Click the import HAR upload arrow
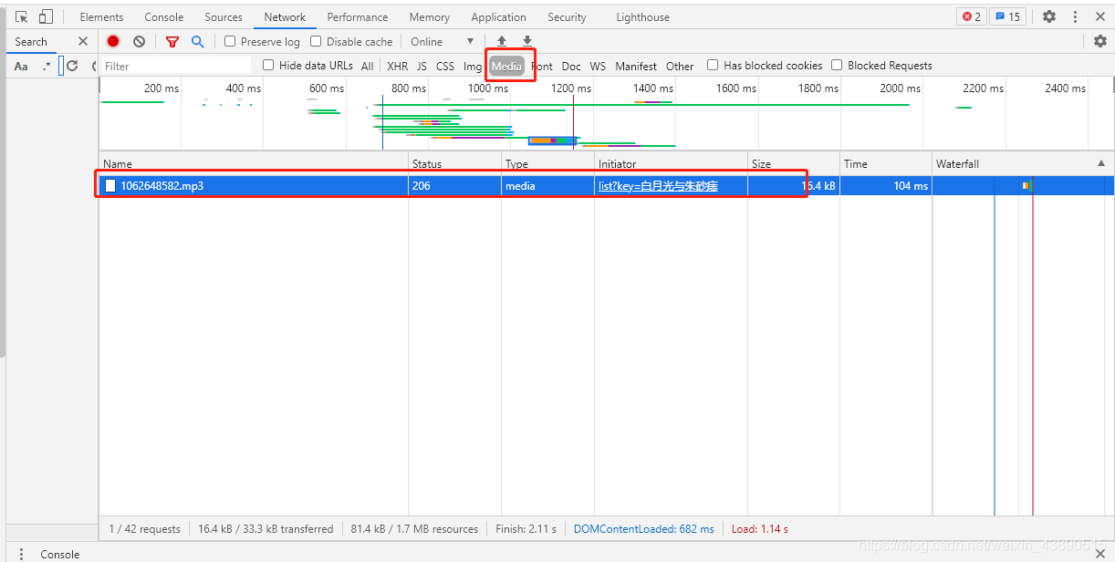Viewport: 1115px width, 562px height. [502, 41]
